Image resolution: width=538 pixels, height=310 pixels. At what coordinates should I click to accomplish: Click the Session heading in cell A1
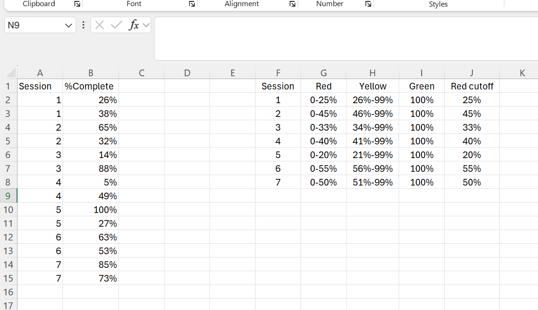40,86
